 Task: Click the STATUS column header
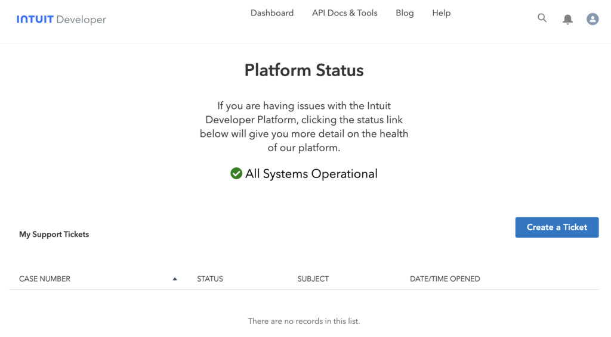[210, 279]
